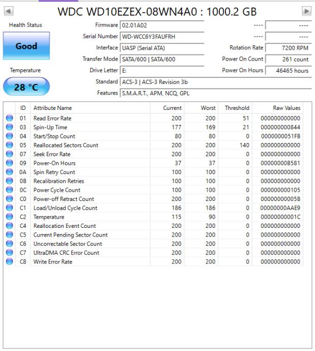This screenshot has width=315, height=351.
Task: Select the Current Pending Sector Count name
Action: (x=71, y=235)
